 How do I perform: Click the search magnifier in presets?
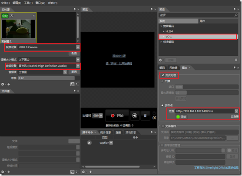[x=236, y=15]
